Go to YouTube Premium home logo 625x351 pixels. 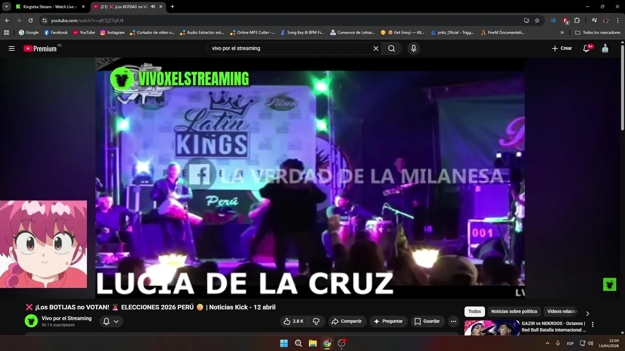click(x=41, y=48)
